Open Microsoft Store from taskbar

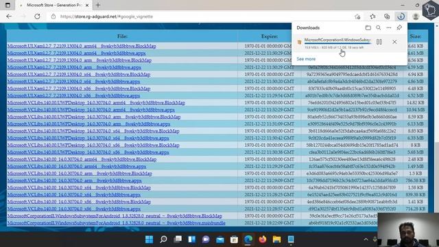234,239
